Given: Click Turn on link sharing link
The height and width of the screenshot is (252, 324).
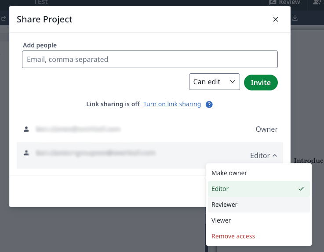Looking at the screenshot, I should coord(172,104).
